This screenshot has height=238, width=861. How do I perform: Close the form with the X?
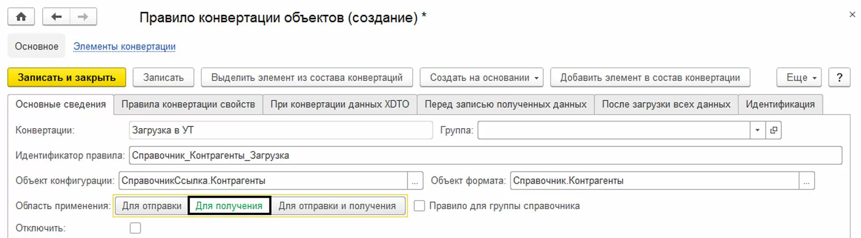click(852, 15)
